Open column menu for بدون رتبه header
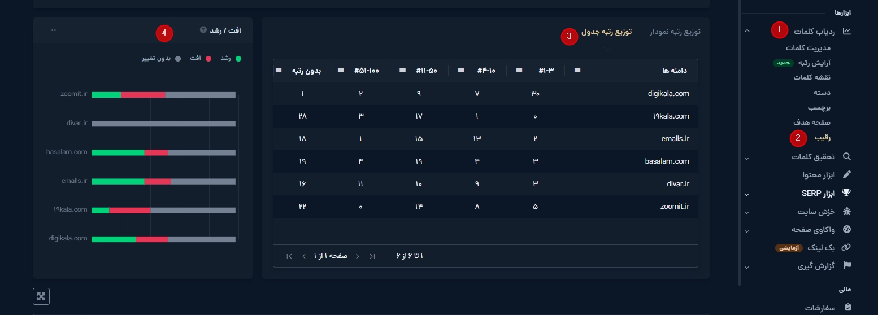This screenshot has height=315, width=878. (279, 71)
